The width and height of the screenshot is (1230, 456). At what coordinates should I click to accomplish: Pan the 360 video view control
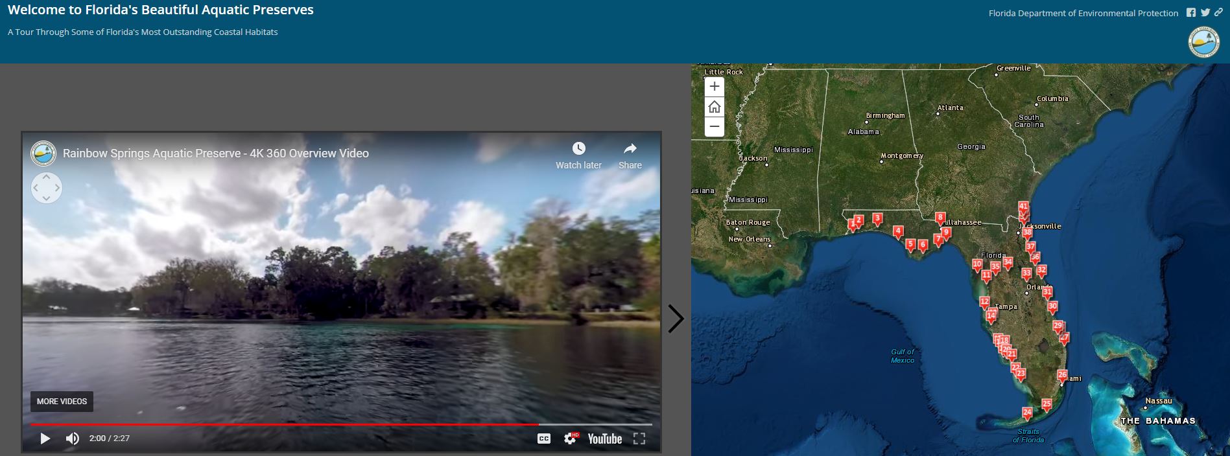(x=47, y=188)
